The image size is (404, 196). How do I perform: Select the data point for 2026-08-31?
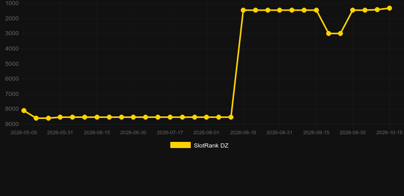tap(280, 10)
